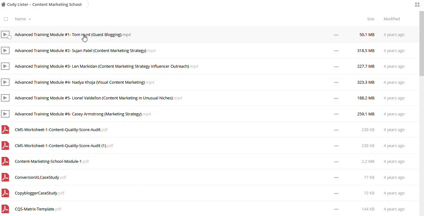Check the Module #1 Tom Hunt file checkbox
This screenshot has width=424, height=216.
(x=10, y=37)
